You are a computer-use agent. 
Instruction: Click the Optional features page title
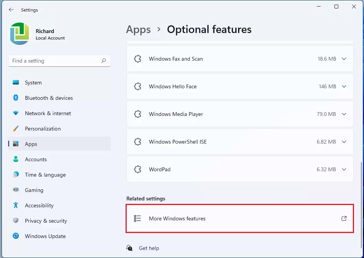click(x=209, y=30)
